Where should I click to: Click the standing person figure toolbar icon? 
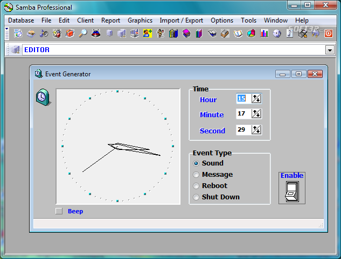[x=161, y=33]
